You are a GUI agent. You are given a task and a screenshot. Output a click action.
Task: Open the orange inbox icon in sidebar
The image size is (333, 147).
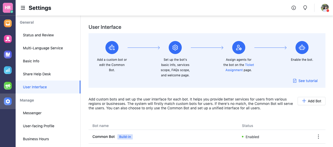point(8,23)
